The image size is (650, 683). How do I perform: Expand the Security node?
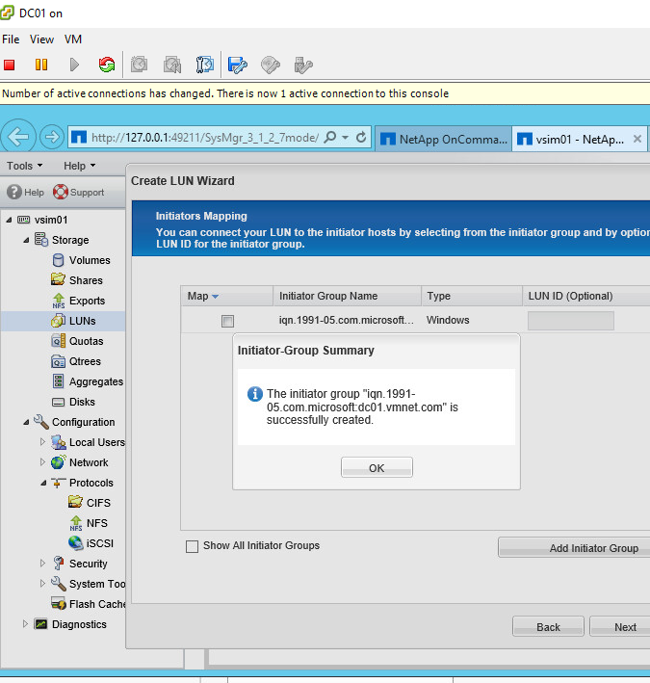42,563
